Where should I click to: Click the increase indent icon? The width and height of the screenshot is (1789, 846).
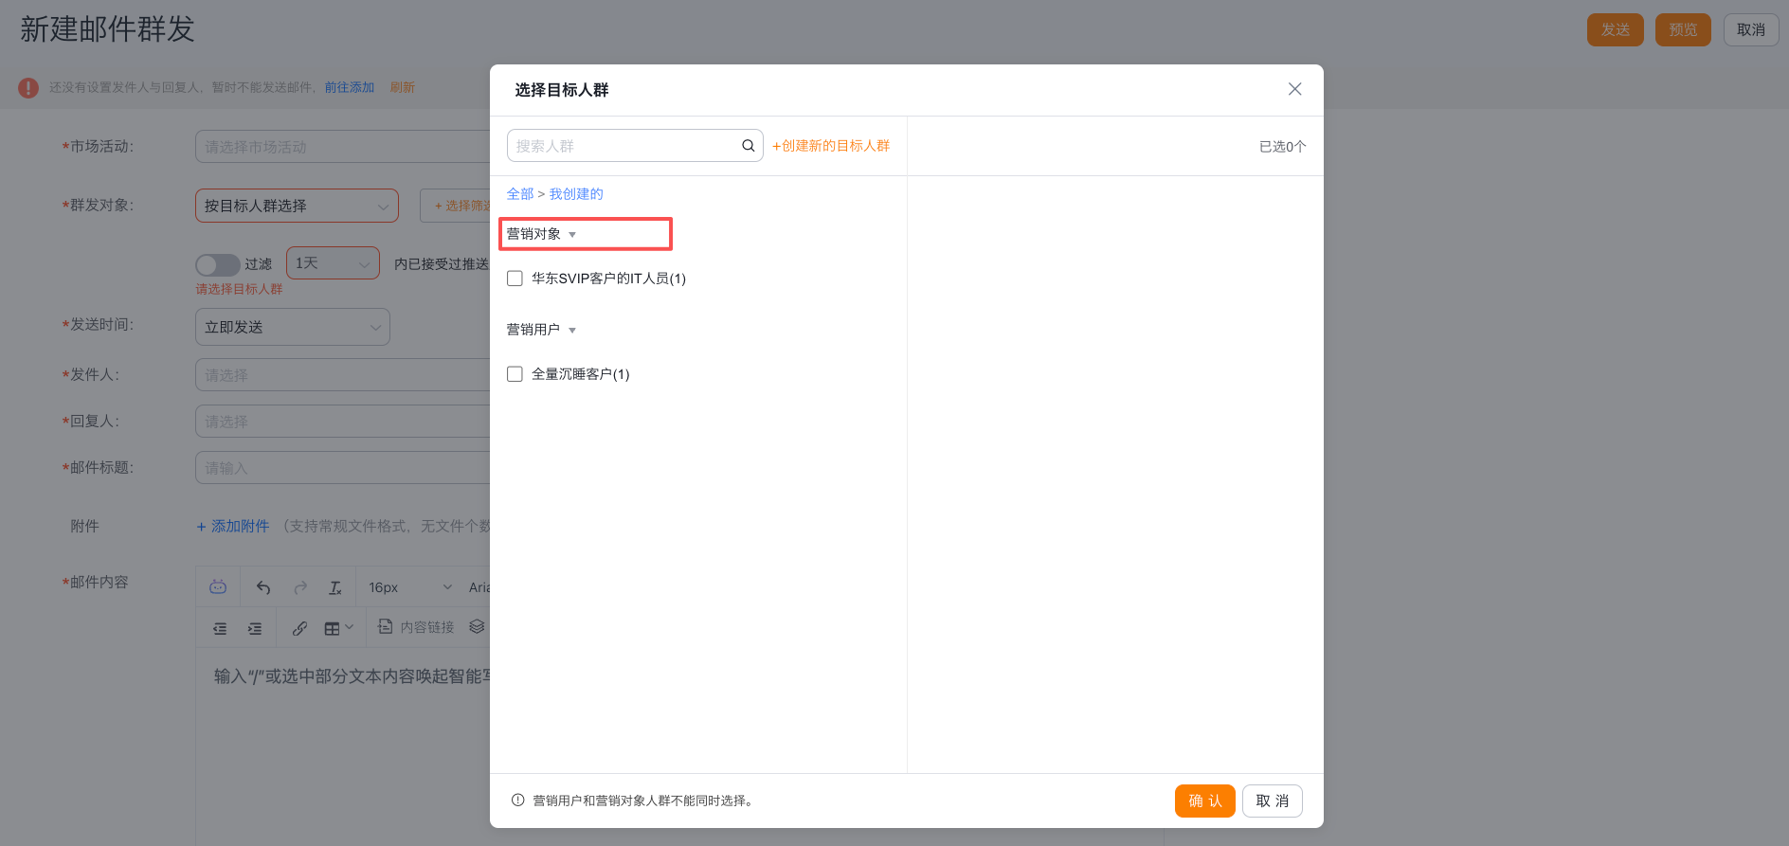[255, 628]
